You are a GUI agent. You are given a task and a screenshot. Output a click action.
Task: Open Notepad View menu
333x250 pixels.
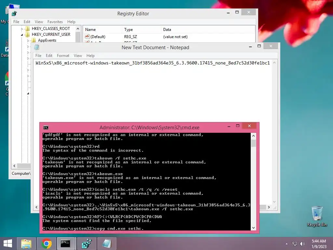78,55
